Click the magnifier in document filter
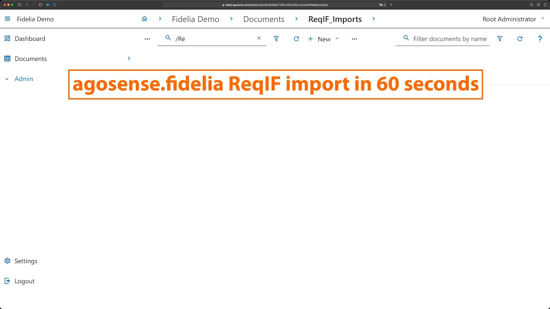The height and width of the screenshot is (309, 550). point(406,38)
